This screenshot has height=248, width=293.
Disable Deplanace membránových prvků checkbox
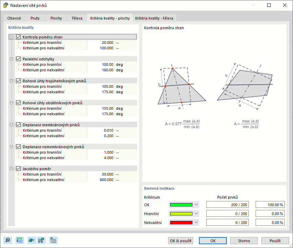18,125
